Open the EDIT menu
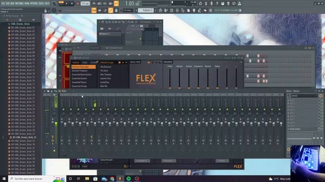The height and width of the screenshot is (182, 325). [x=8, y=4]
